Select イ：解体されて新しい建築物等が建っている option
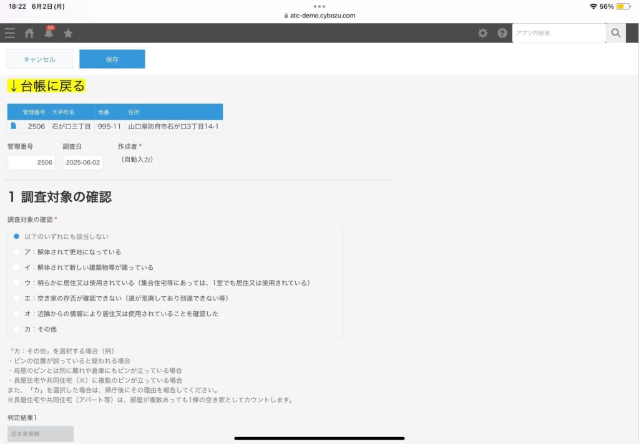Viewport: 639px width, 444px height. click(84, 268)
